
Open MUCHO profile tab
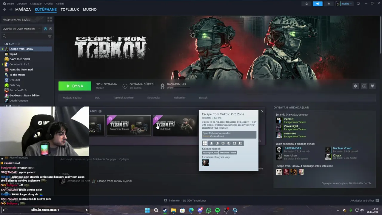(90, 10)
